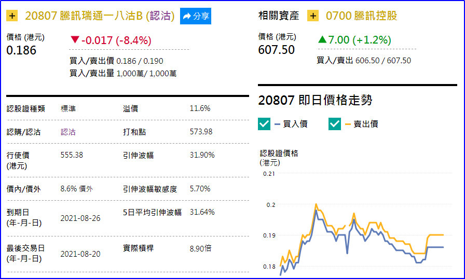The width and height of the screenshot is (465, 279).
Task: Open the 0700 騰訊控股 underlying asset link
Action: pyautogui.click(x=362, y=16)
